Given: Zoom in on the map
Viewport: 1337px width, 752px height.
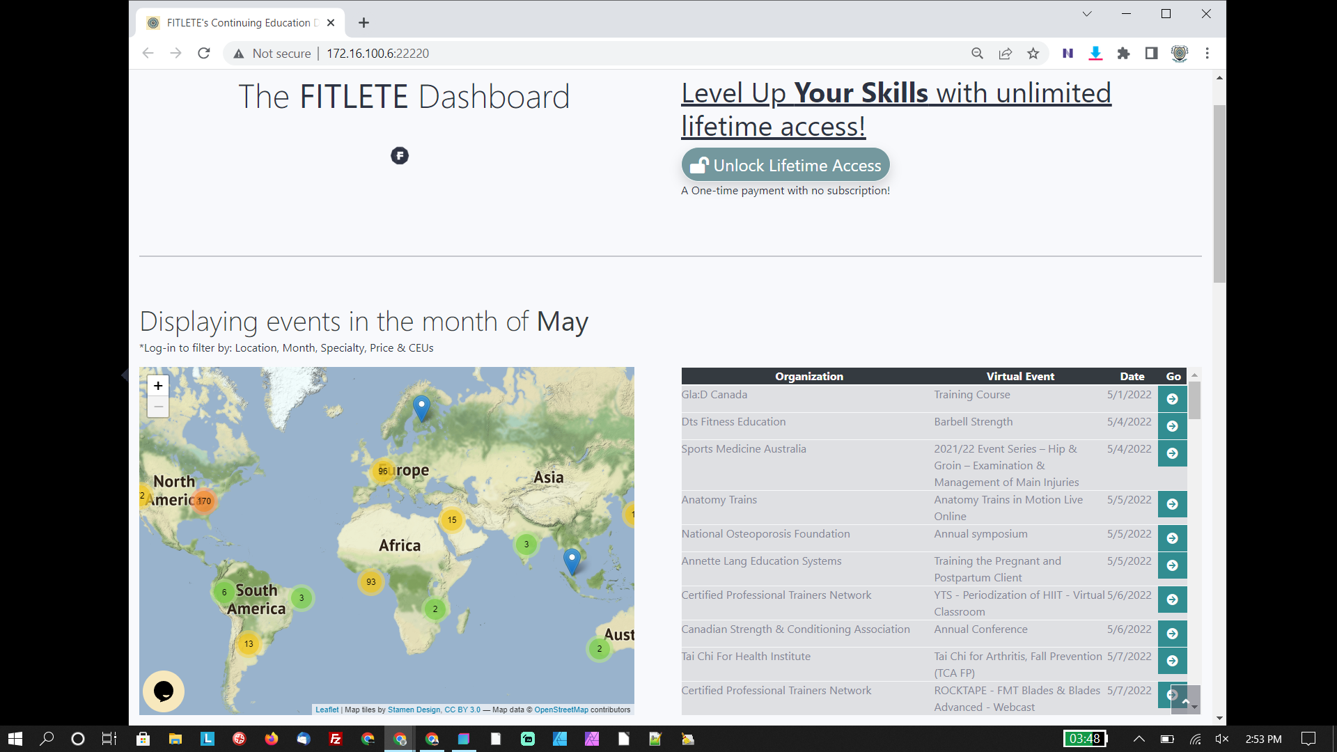Looking at the screenshot, I should coord(158,386).
